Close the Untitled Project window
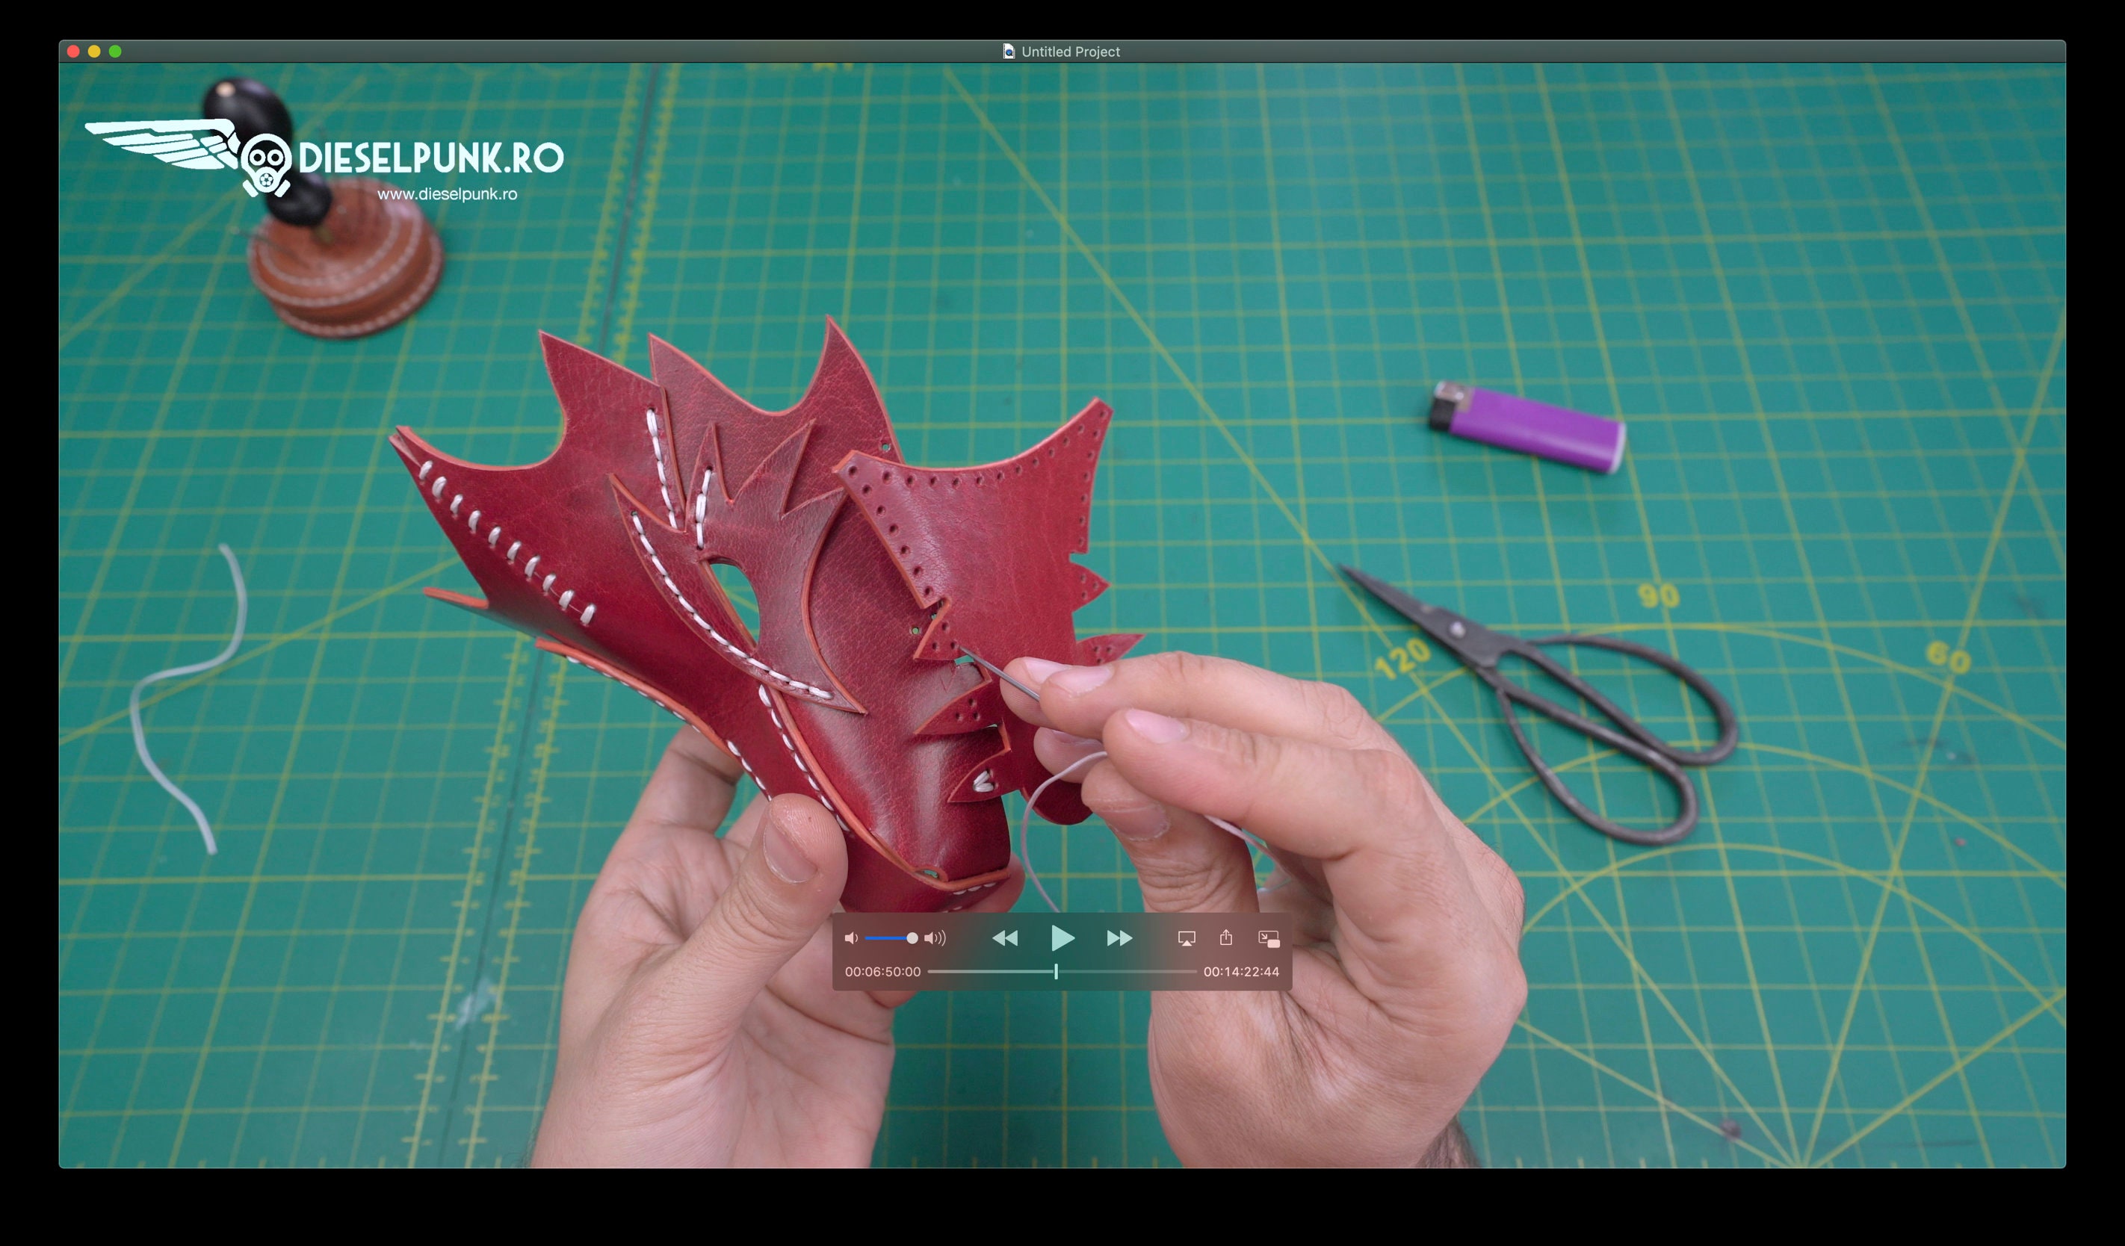Image resolution: width=2125 pixels, height=1246 pixels. click(x=73, y=52)
